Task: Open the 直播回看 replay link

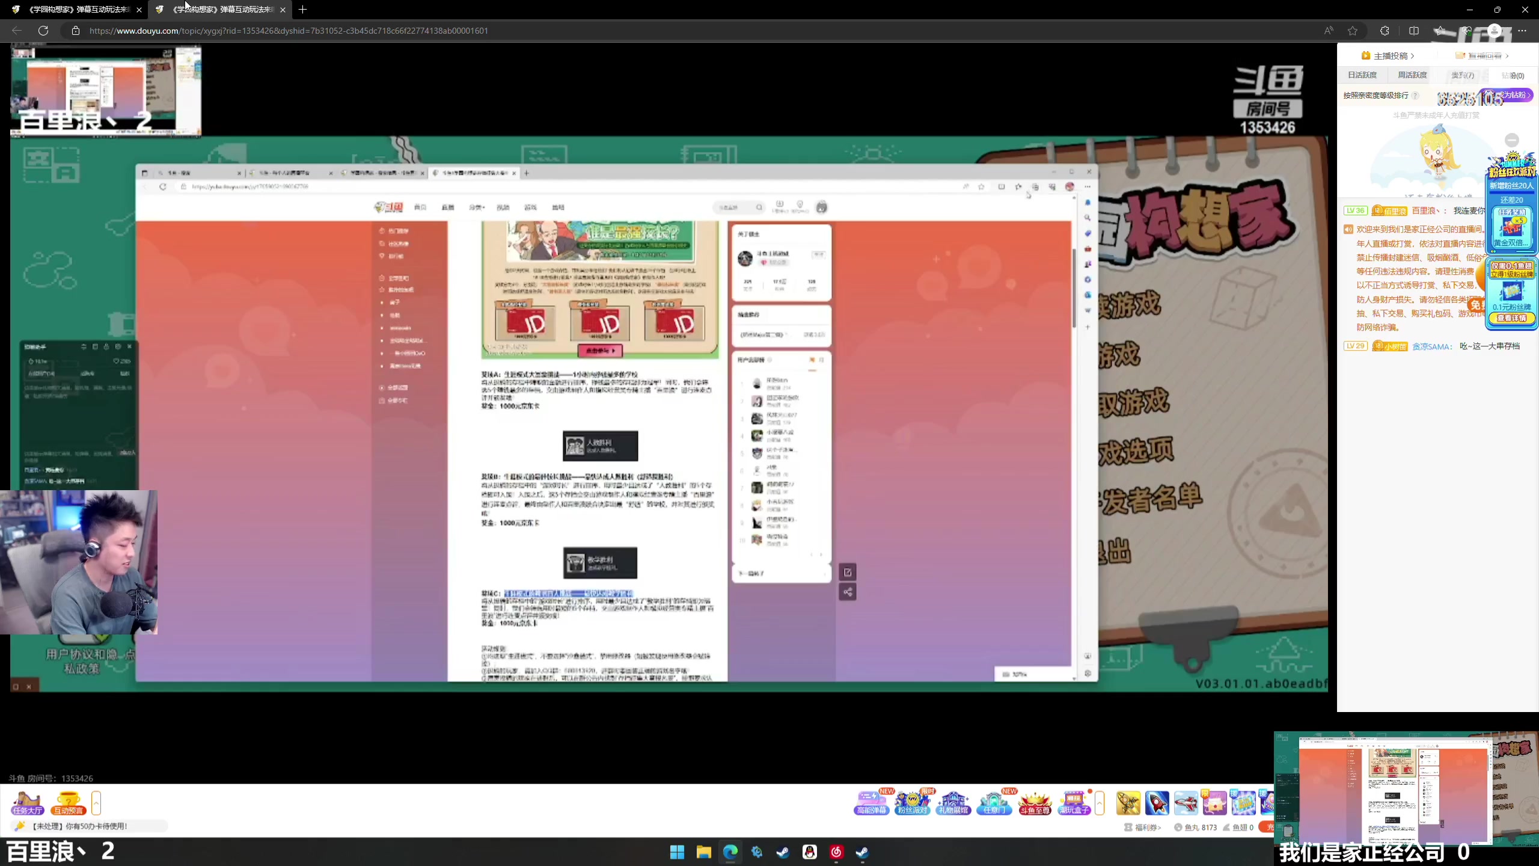Action: coord(1482,56)
